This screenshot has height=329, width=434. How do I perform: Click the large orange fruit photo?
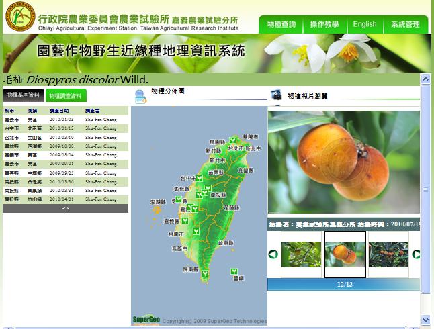point(343,162)
